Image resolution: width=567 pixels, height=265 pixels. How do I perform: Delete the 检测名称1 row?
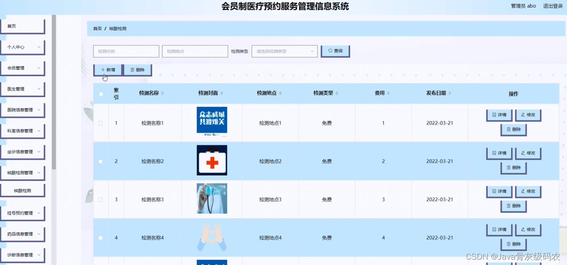pyautogui.click(x=513, y=130)
